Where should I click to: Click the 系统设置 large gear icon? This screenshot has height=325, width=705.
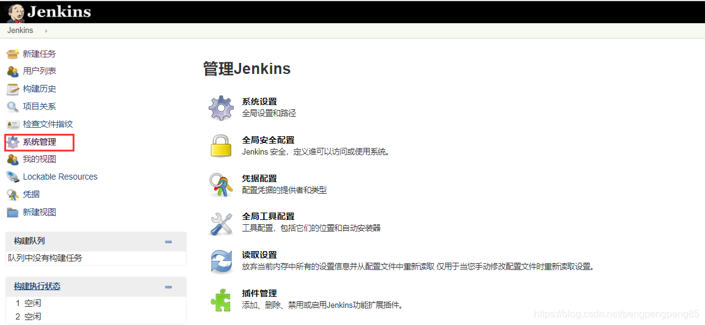pos(221,108)
